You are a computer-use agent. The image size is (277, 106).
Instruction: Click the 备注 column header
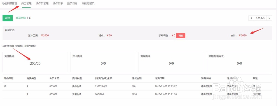coord(255,78)
